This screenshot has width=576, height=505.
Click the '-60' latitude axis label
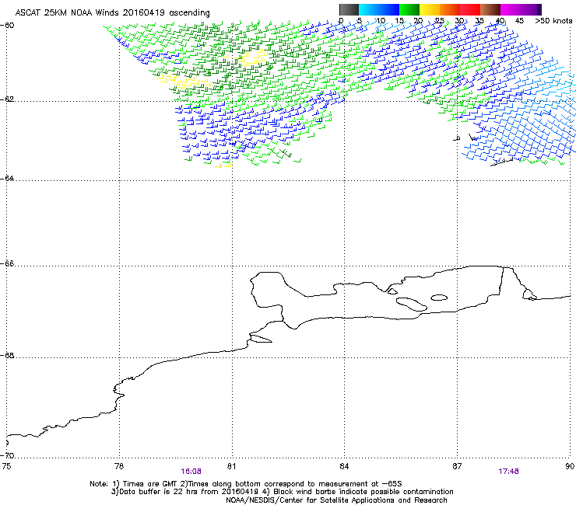[x=7, y=26]
